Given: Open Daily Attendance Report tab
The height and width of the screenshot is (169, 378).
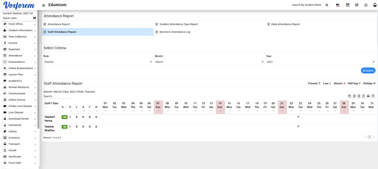Looking at the screenshot, I should click(285, 24).
